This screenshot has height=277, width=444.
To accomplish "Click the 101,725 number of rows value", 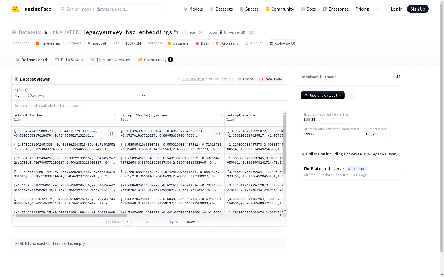I will pyautogui.click(x=372, y=134).
